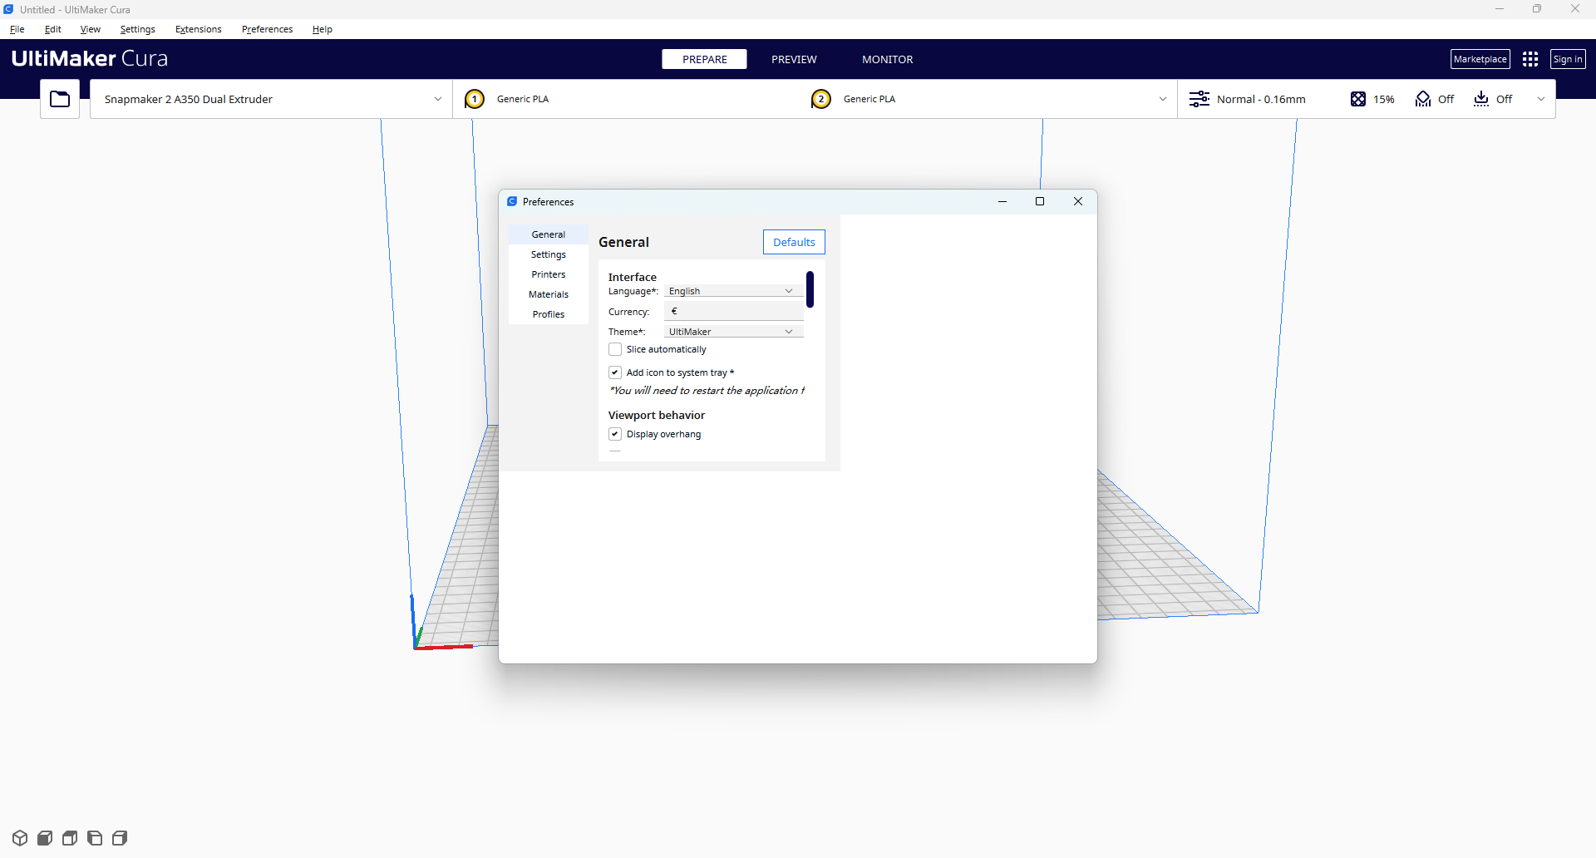Click the Generic PLA label for extruder 1
Viewport: 1596px width, 858px height.
click(523, 99)
